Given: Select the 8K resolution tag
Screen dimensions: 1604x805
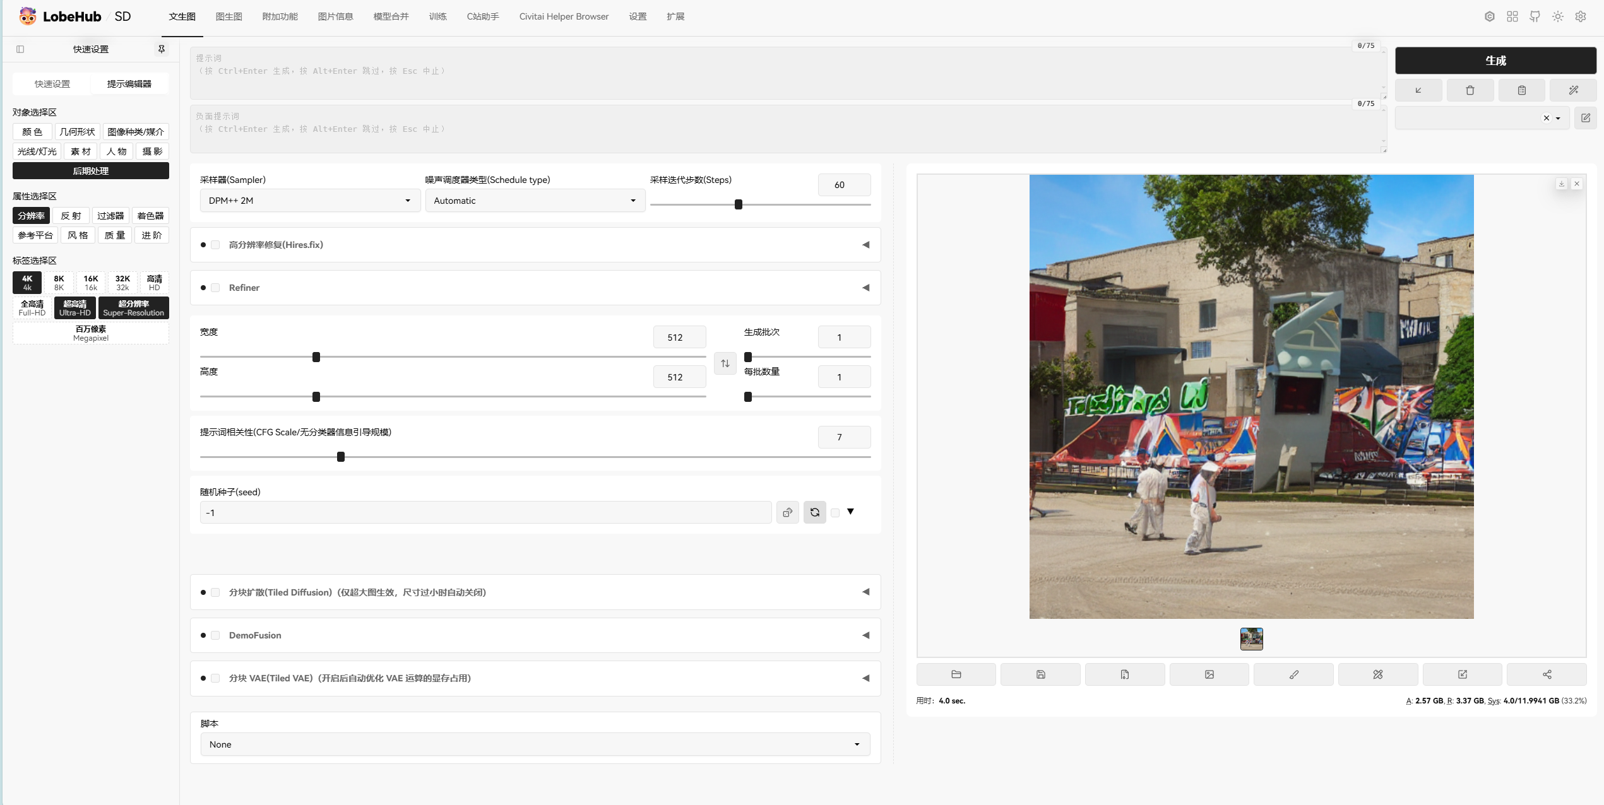Looking at the screenshot, I should pyautogui.click(x=59, y=283).
